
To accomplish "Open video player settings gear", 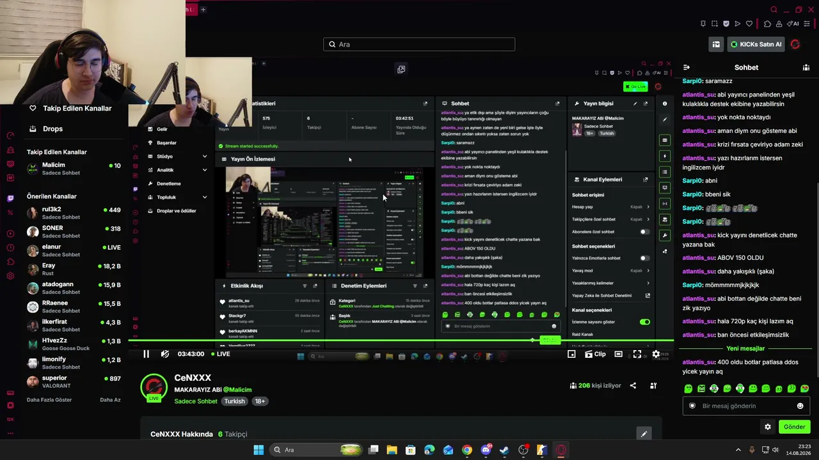I will 656,354.
